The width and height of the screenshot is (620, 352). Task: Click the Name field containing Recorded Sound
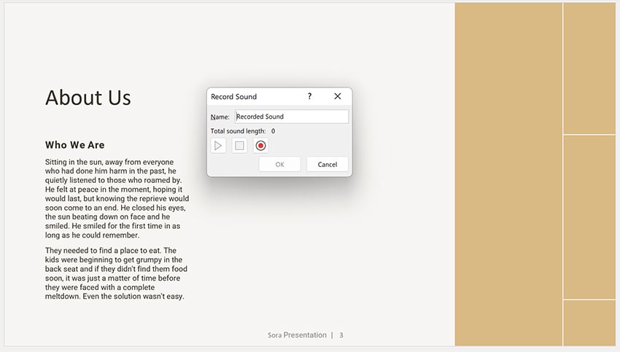[x=291, y=117]
